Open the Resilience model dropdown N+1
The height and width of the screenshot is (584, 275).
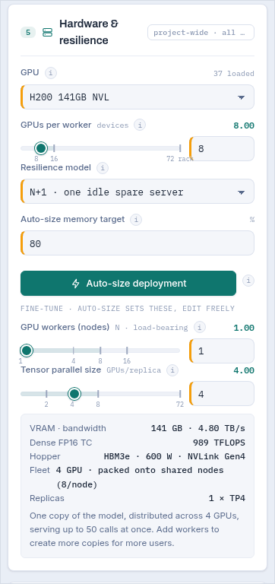pyautogui.click(x=137, y=192)
